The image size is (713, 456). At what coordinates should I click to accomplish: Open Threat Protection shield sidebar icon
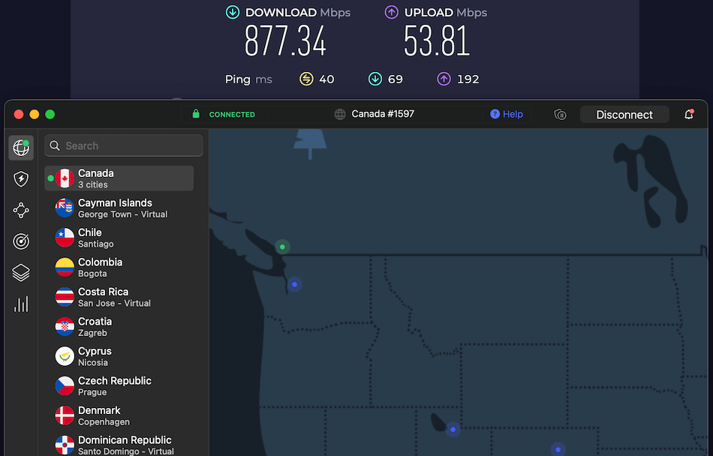pyautogui.click(x=21, y=179)
